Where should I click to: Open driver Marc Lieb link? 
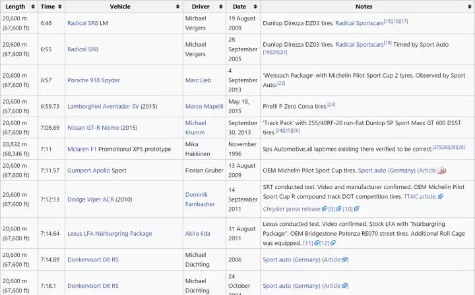click(198, 80)
